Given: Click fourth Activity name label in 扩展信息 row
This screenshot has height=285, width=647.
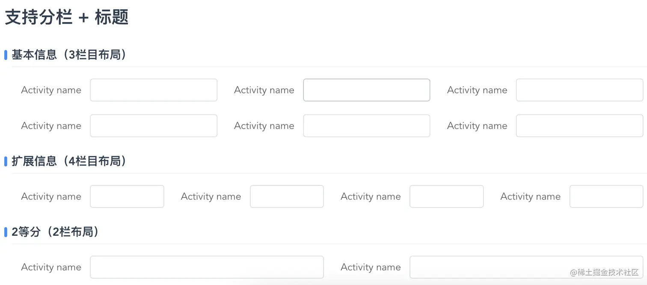Looking at the screenshot, I should [530, 196].
